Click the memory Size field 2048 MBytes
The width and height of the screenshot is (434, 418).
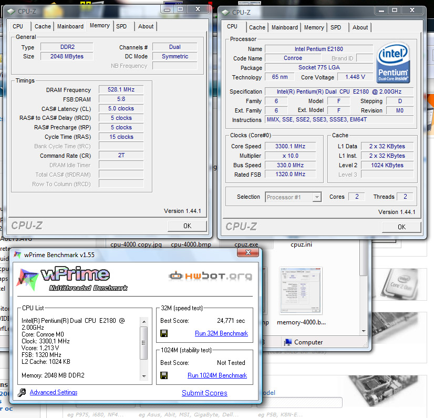click(67, 56)
